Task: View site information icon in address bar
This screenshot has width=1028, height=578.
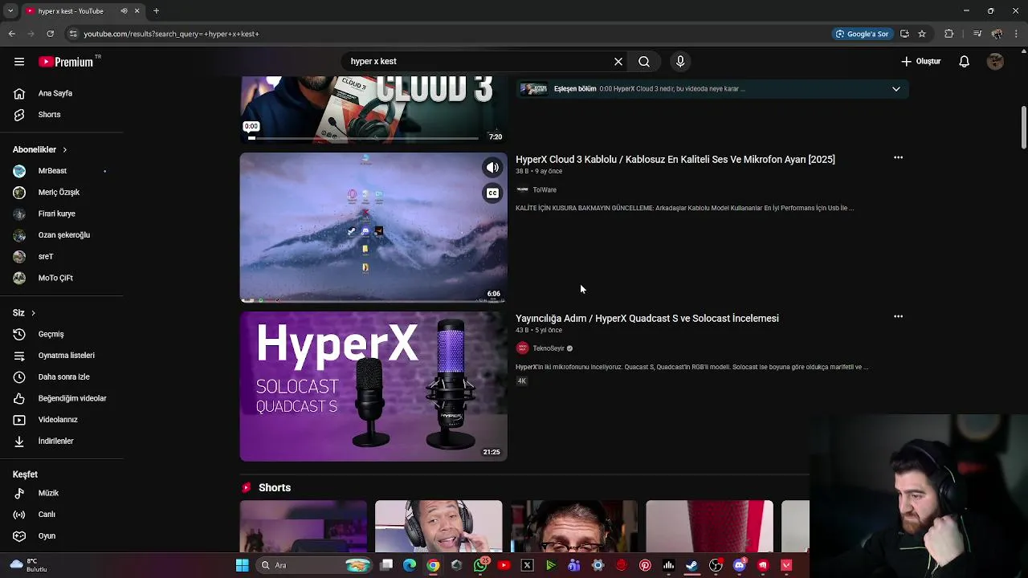Action: tap(73, 34)
